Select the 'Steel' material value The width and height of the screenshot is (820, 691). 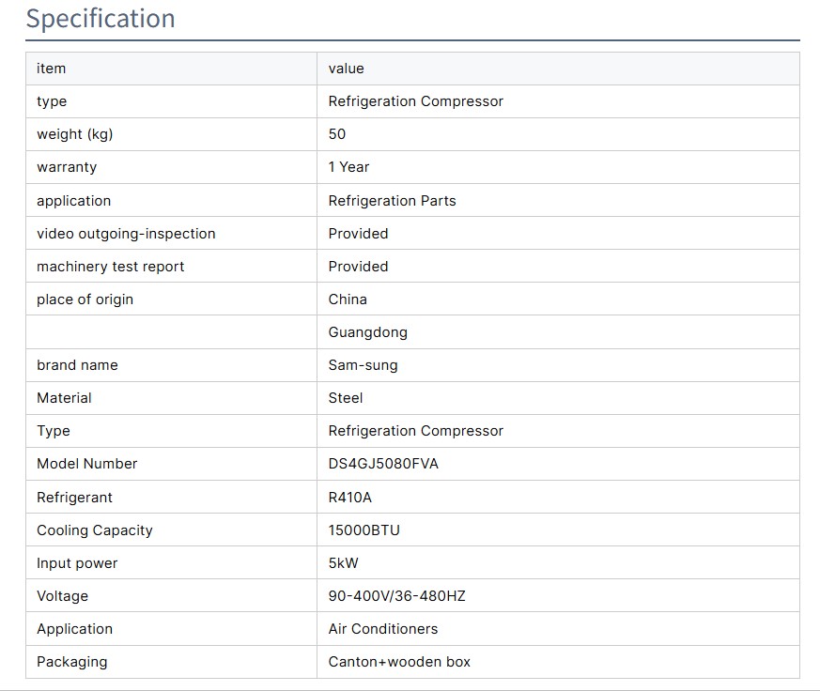[x=345, y=398]
